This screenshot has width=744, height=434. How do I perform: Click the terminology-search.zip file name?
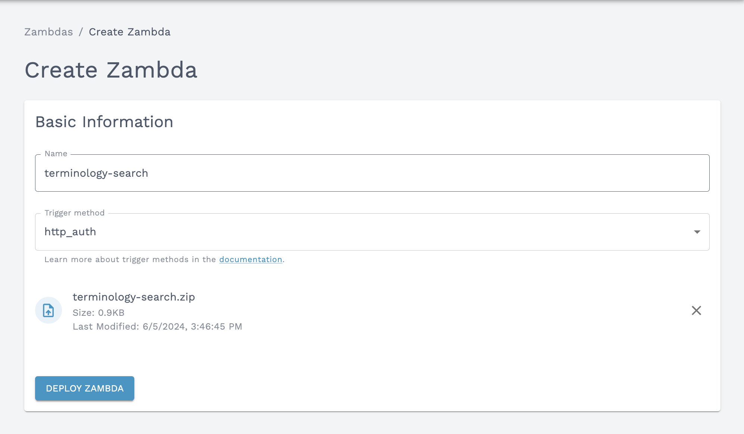click(134, 297)
